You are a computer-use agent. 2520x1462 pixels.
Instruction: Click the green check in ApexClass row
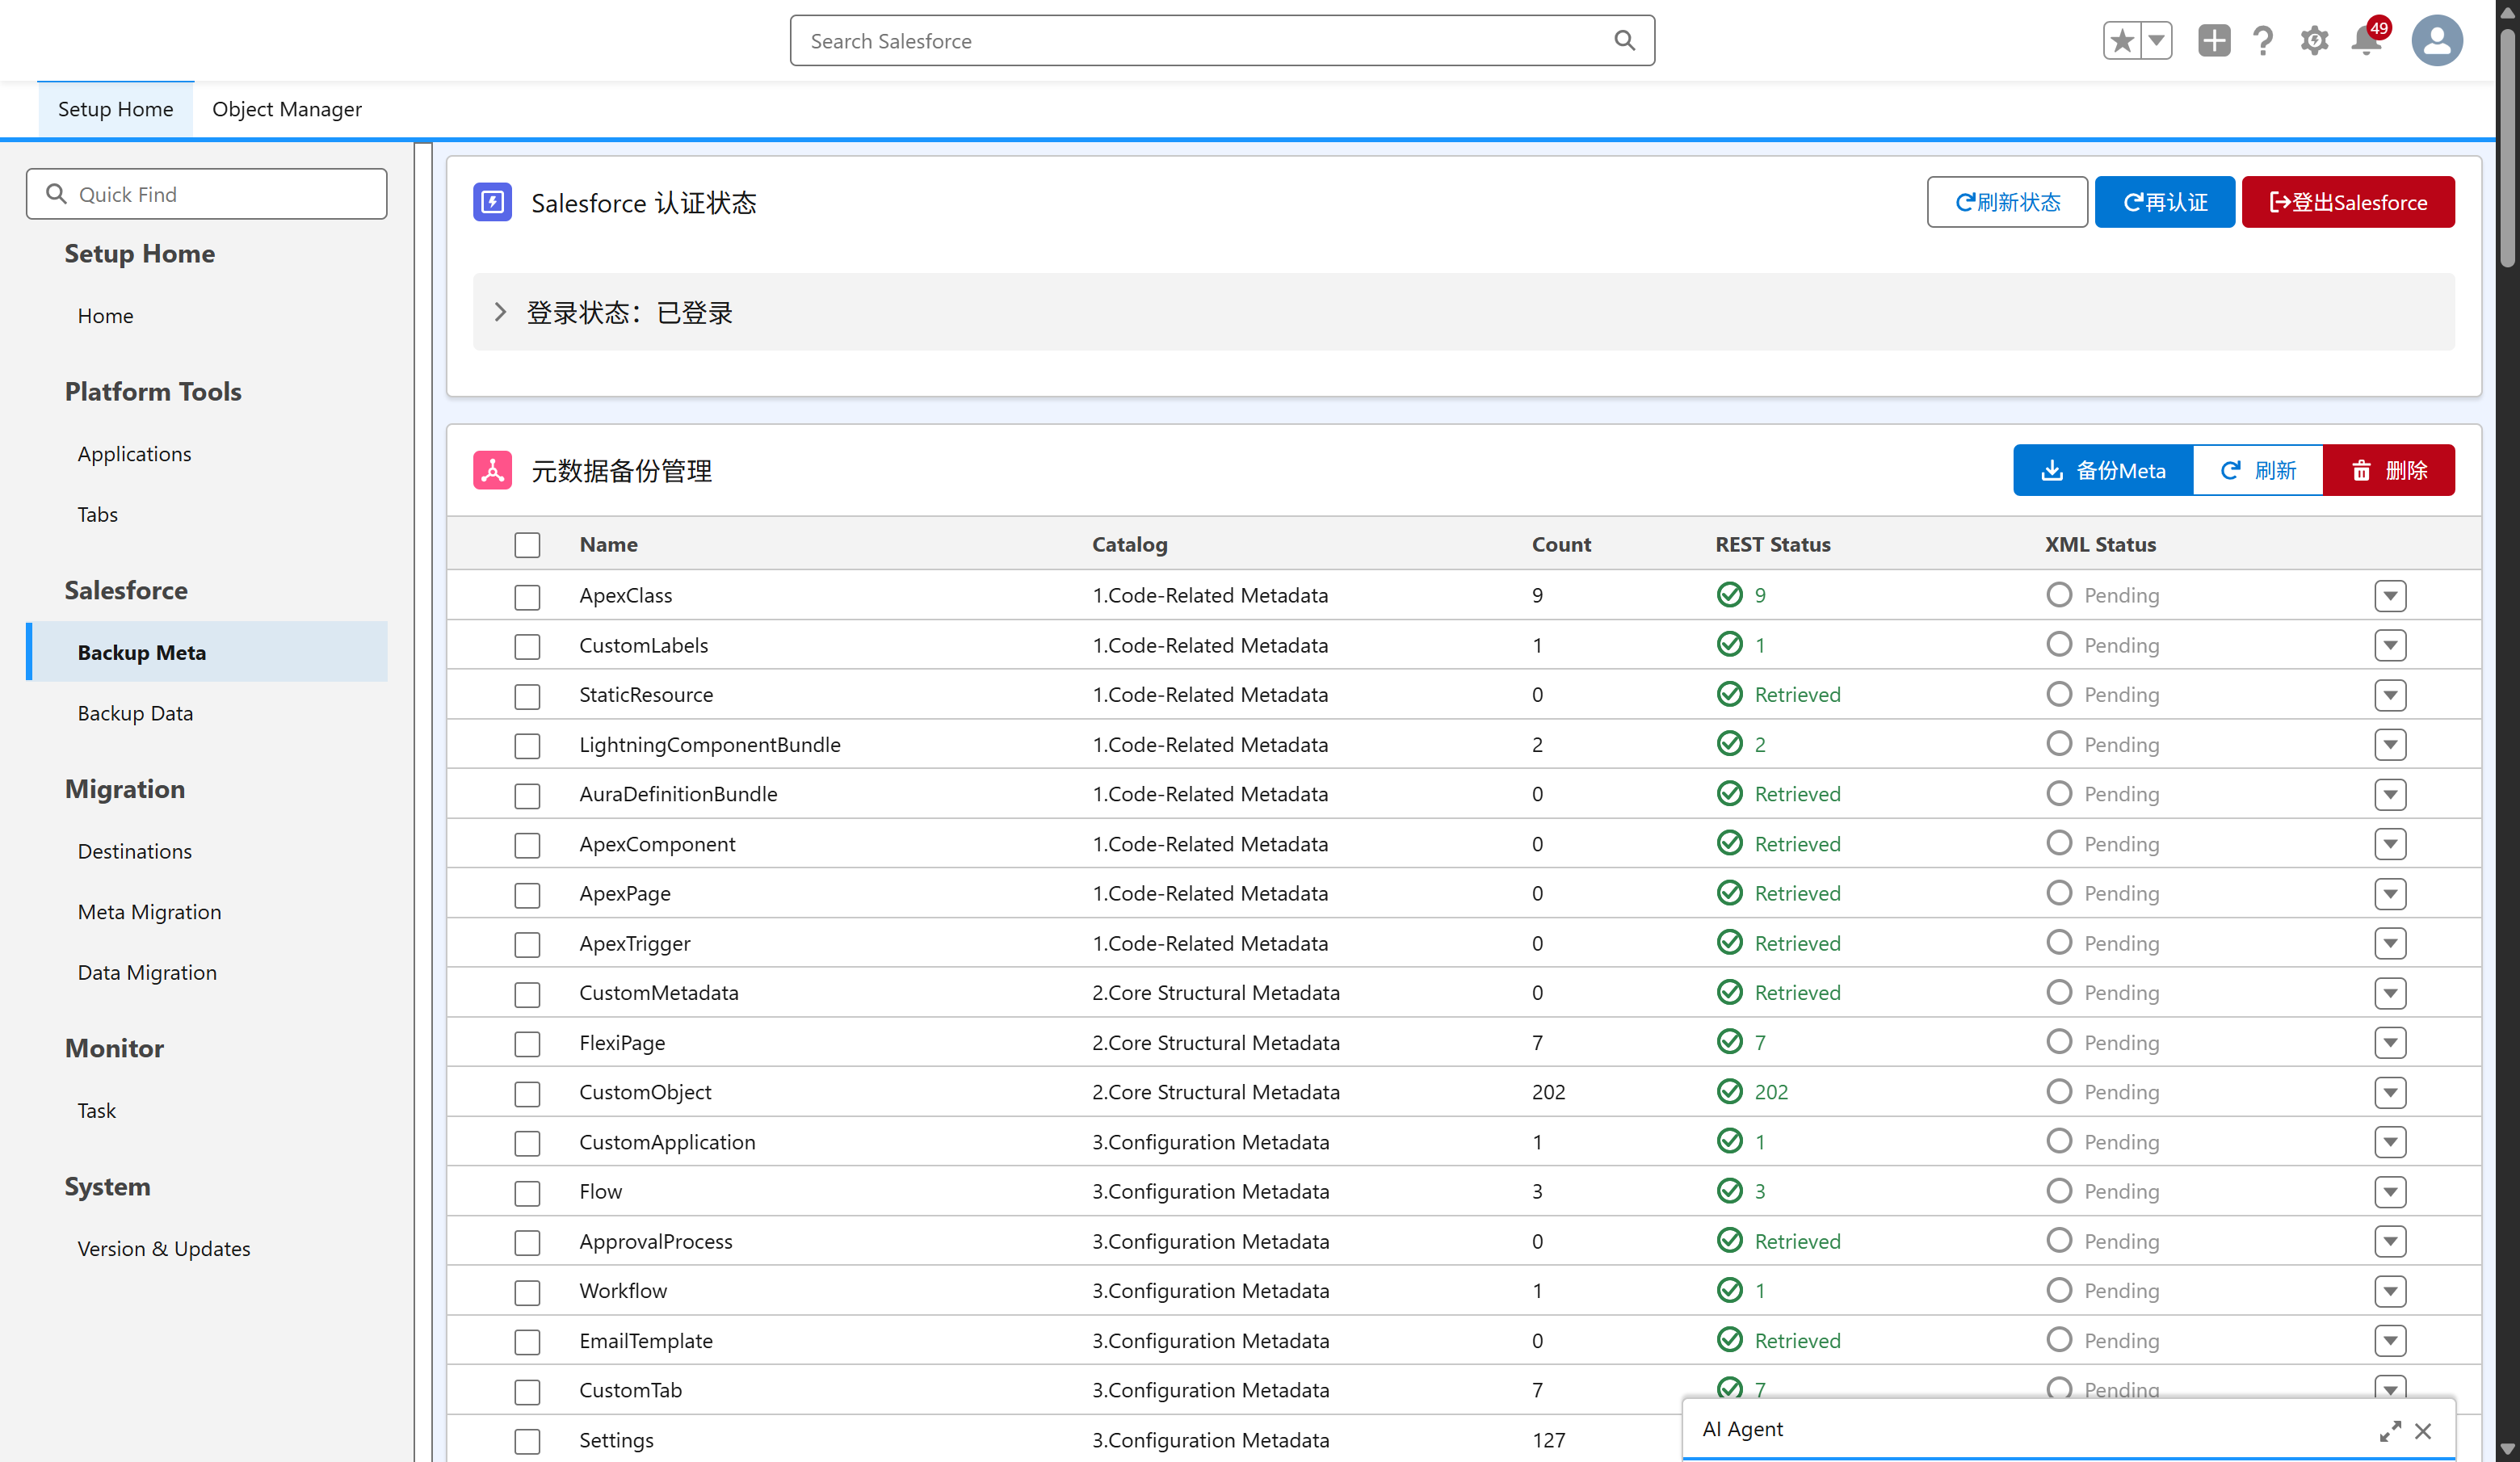(x=1729, y=595)
